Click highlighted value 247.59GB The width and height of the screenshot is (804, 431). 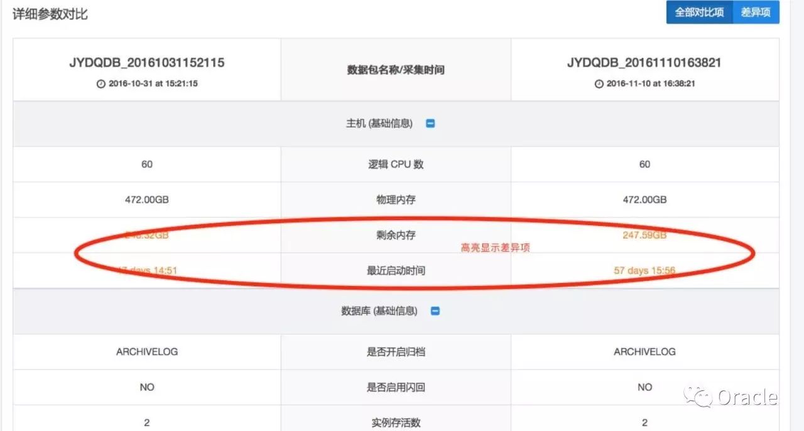click(x=644, y=235)
